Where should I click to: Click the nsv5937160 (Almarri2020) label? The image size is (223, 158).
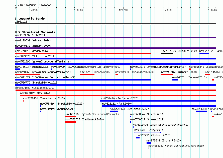click(x=179, y=72)
